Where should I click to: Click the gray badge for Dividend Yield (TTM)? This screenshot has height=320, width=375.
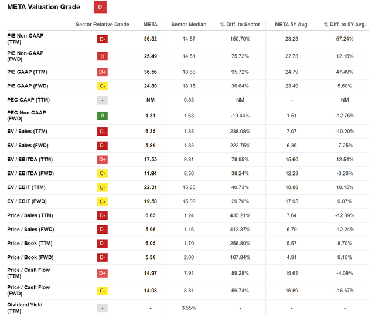point(103,307)
